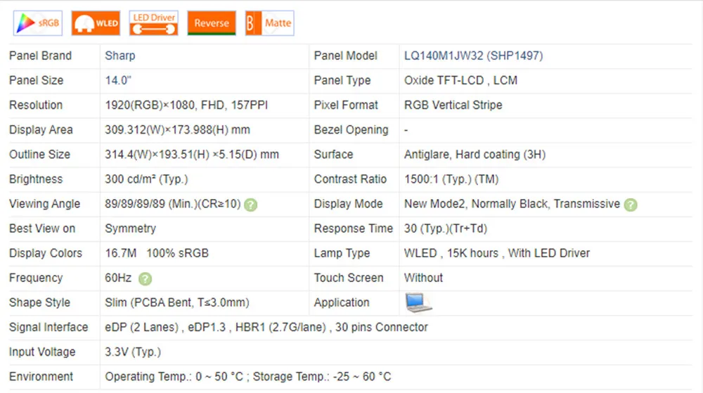703x393 pixels.
Task: Click the Response Time label
Action: (x=354, y=228)
